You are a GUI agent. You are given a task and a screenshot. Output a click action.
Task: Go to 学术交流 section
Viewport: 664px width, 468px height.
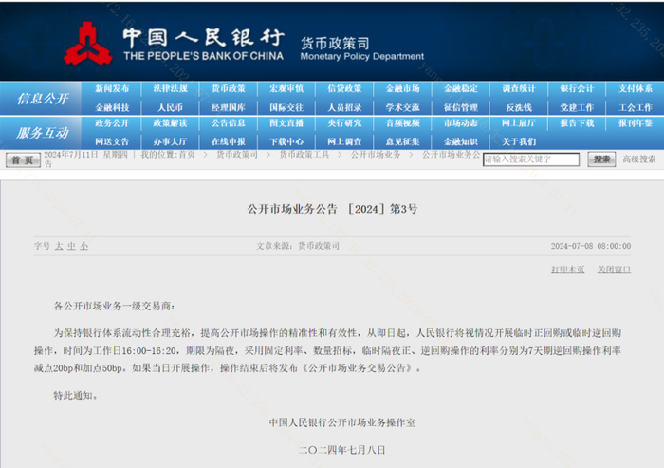click(403, 107)
